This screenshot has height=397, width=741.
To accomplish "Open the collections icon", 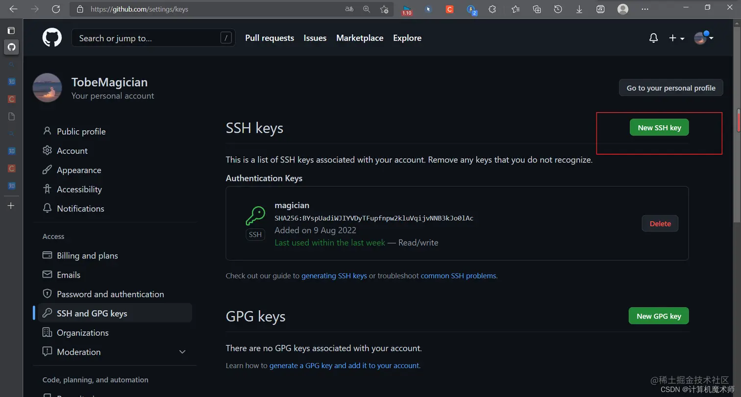I will pos(537,9).
